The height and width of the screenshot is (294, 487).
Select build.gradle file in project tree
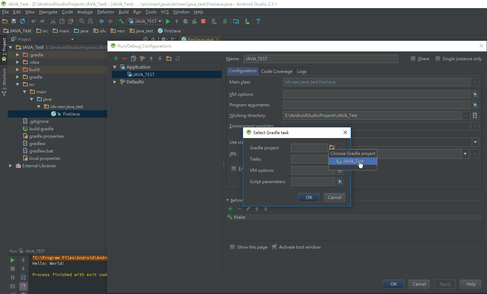[x=41, y=129]
